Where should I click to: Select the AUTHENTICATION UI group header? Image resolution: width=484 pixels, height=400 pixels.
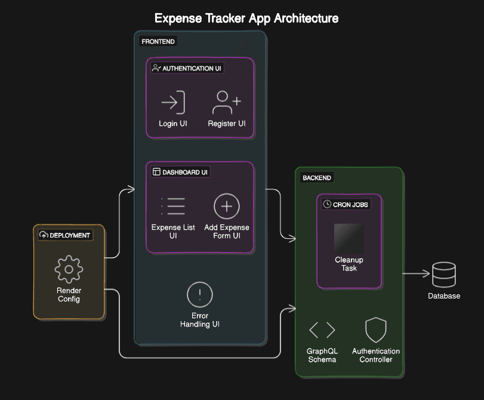tap(187, 69)
